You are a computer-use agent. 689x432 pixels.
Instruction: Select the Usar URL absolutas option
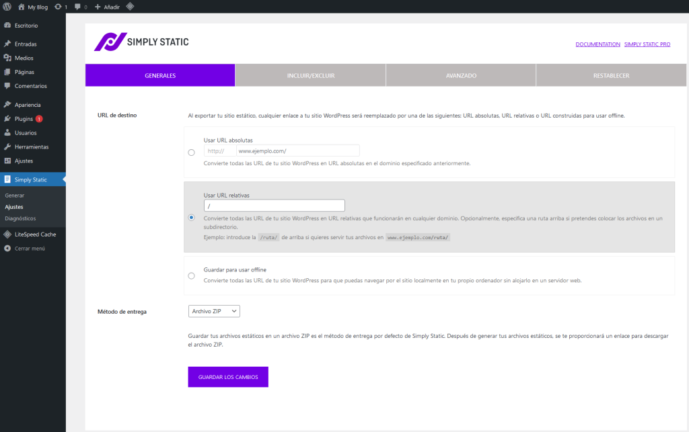tap(191, 152)
